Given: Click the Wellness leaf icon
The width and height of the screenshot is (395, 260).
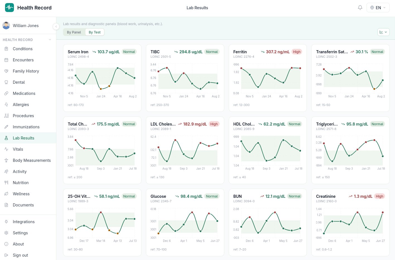Looking at the screenshot, I should point(6,194).
